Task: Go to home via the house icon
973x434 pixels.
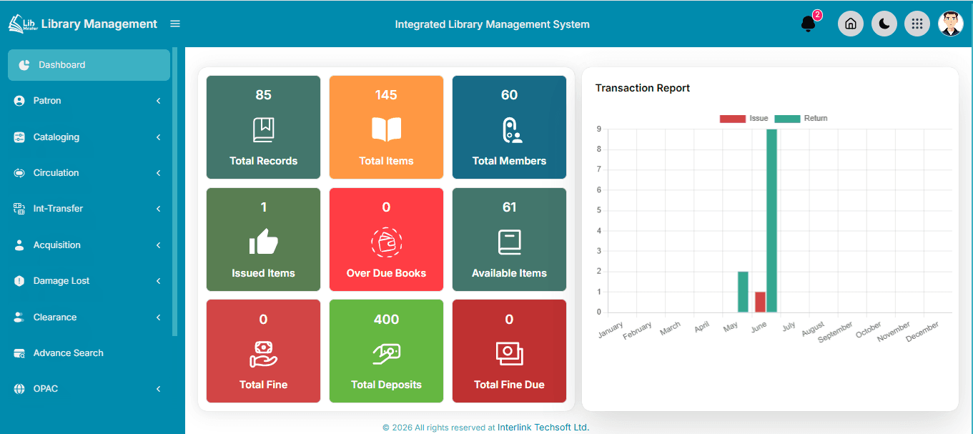Action: (851, 24)
